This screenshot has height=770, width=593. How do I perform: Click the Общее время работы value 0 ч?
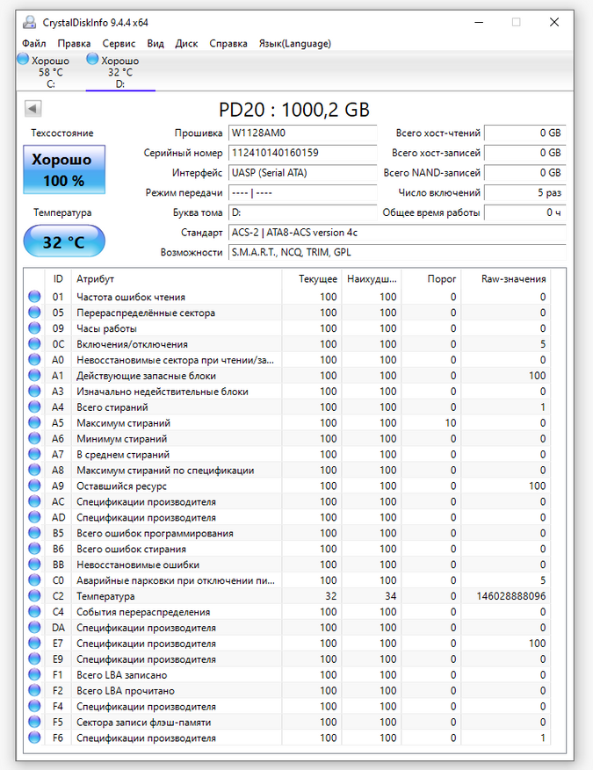(x=525, y=212)
